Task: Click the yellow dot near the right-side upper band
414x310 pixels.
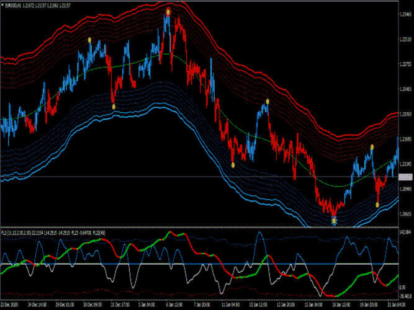Action: pyautogui.click(x=372, y=147)
